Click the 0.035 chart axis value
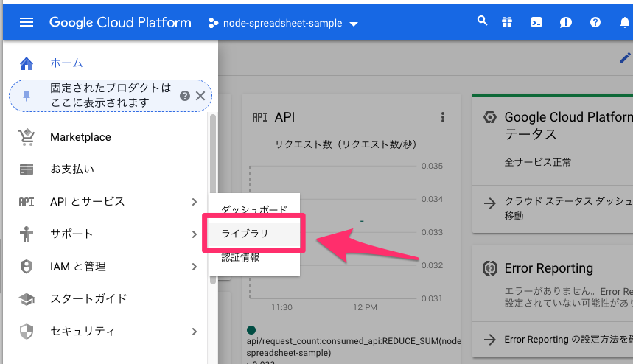The image size is (633, 364). (432, 166)
